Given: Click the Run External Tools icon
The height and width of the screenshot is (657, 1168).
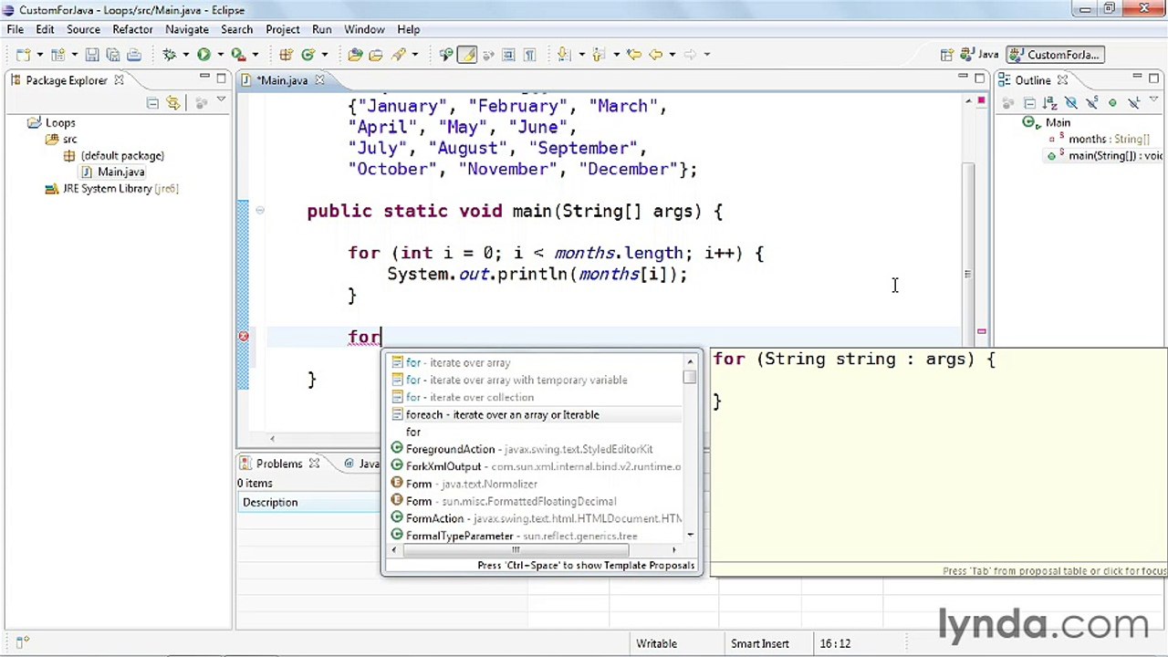Looking at the screenshot, I should click(x=237, y=55).
